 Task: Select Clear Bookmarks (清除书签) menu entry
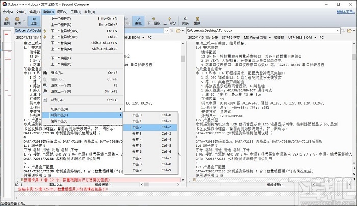[83, 121]
